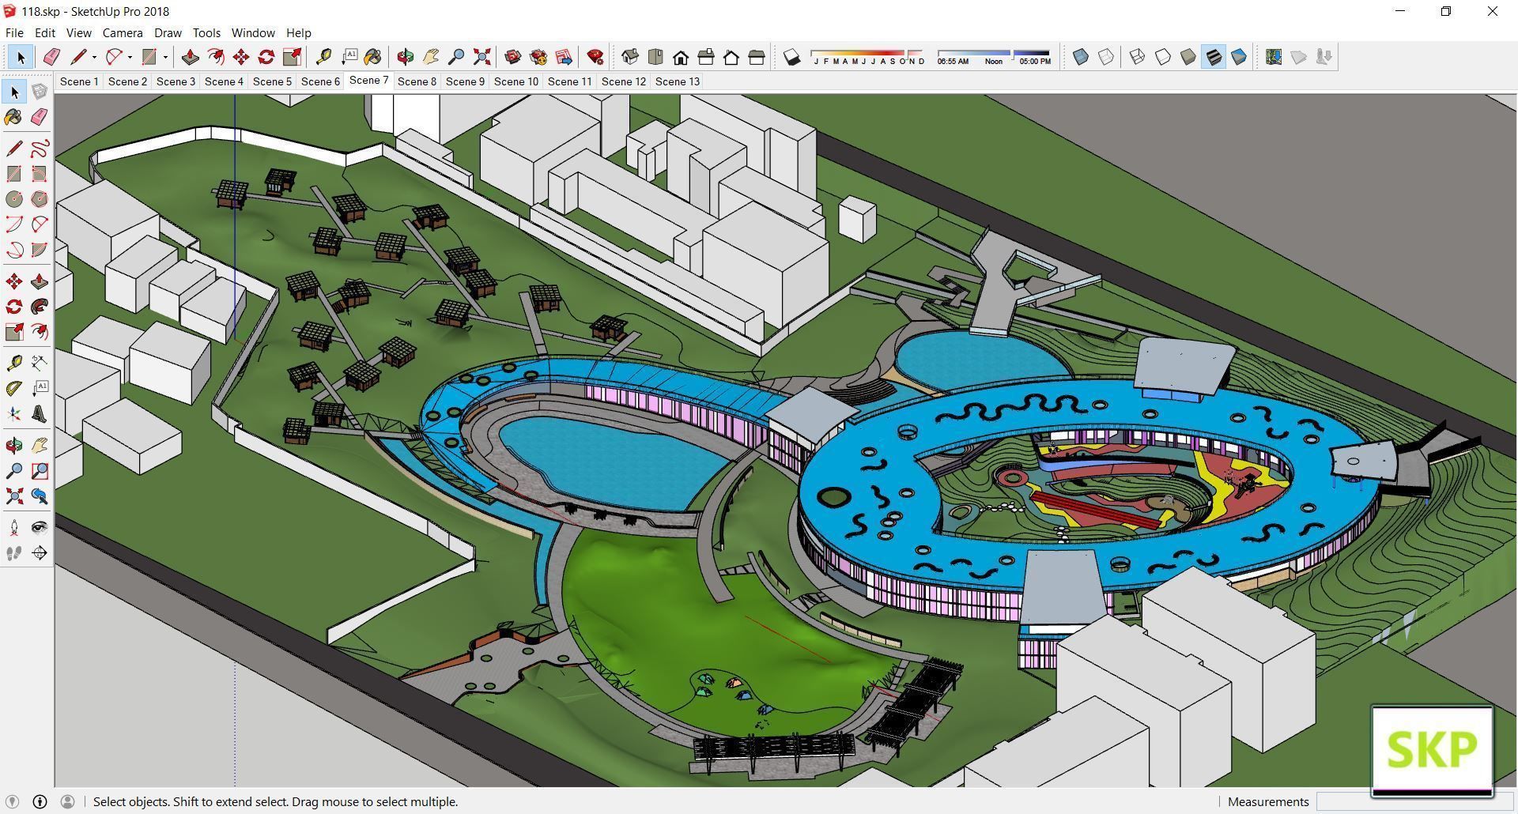The image size is (1518, 814).
Task: Open the Extension Manager ruby icon
Action: click(x=595, y=57)
